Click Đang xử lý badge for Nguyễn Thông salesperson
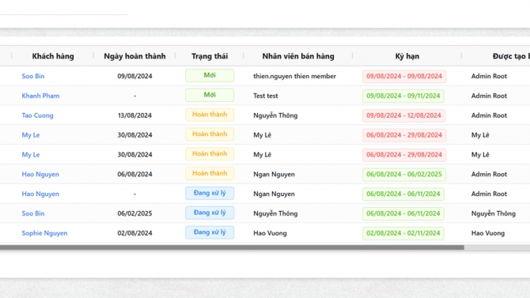530x298 pixels. [210, 213]
